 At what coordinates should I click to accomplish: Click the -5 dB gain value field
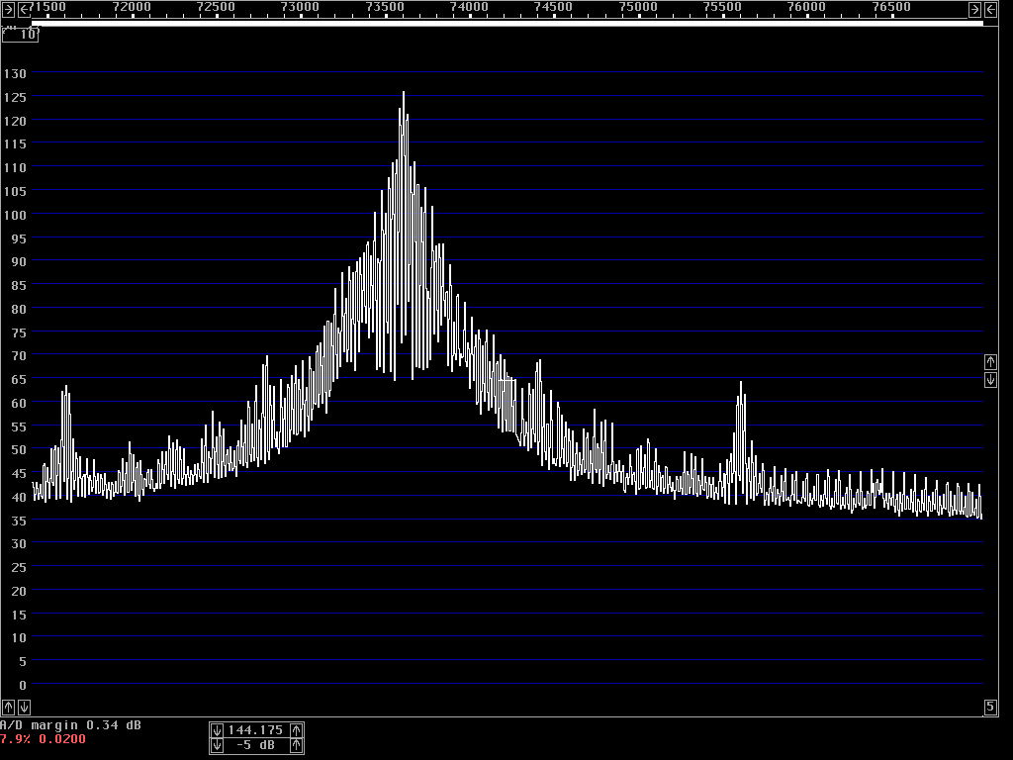coord(256,746)
